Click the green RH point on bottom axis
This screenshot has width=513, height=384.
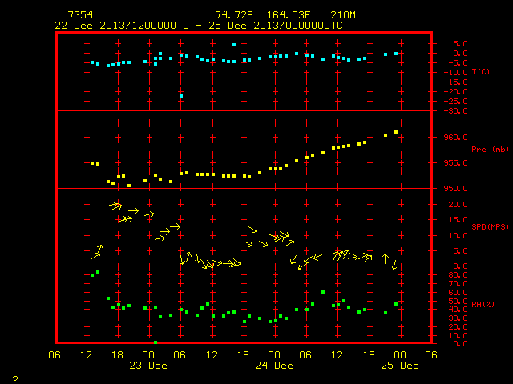tap(156, 342)
